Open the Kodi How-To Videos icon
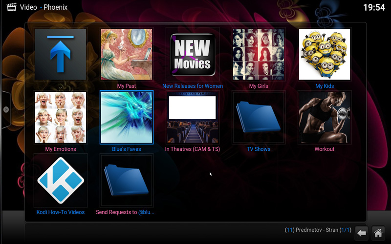Image resolution: width=391 pixels, height=244 pixels. coord(61,180)
